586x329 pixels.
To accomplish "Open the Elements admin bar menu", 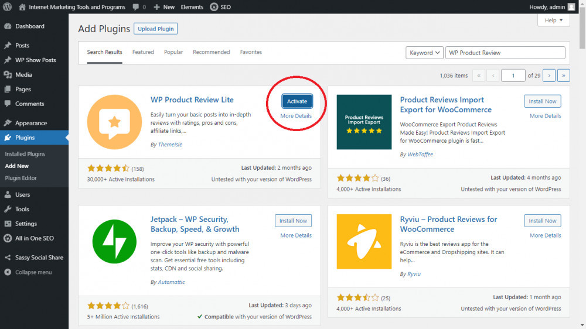I will click(x=192, y=6).
